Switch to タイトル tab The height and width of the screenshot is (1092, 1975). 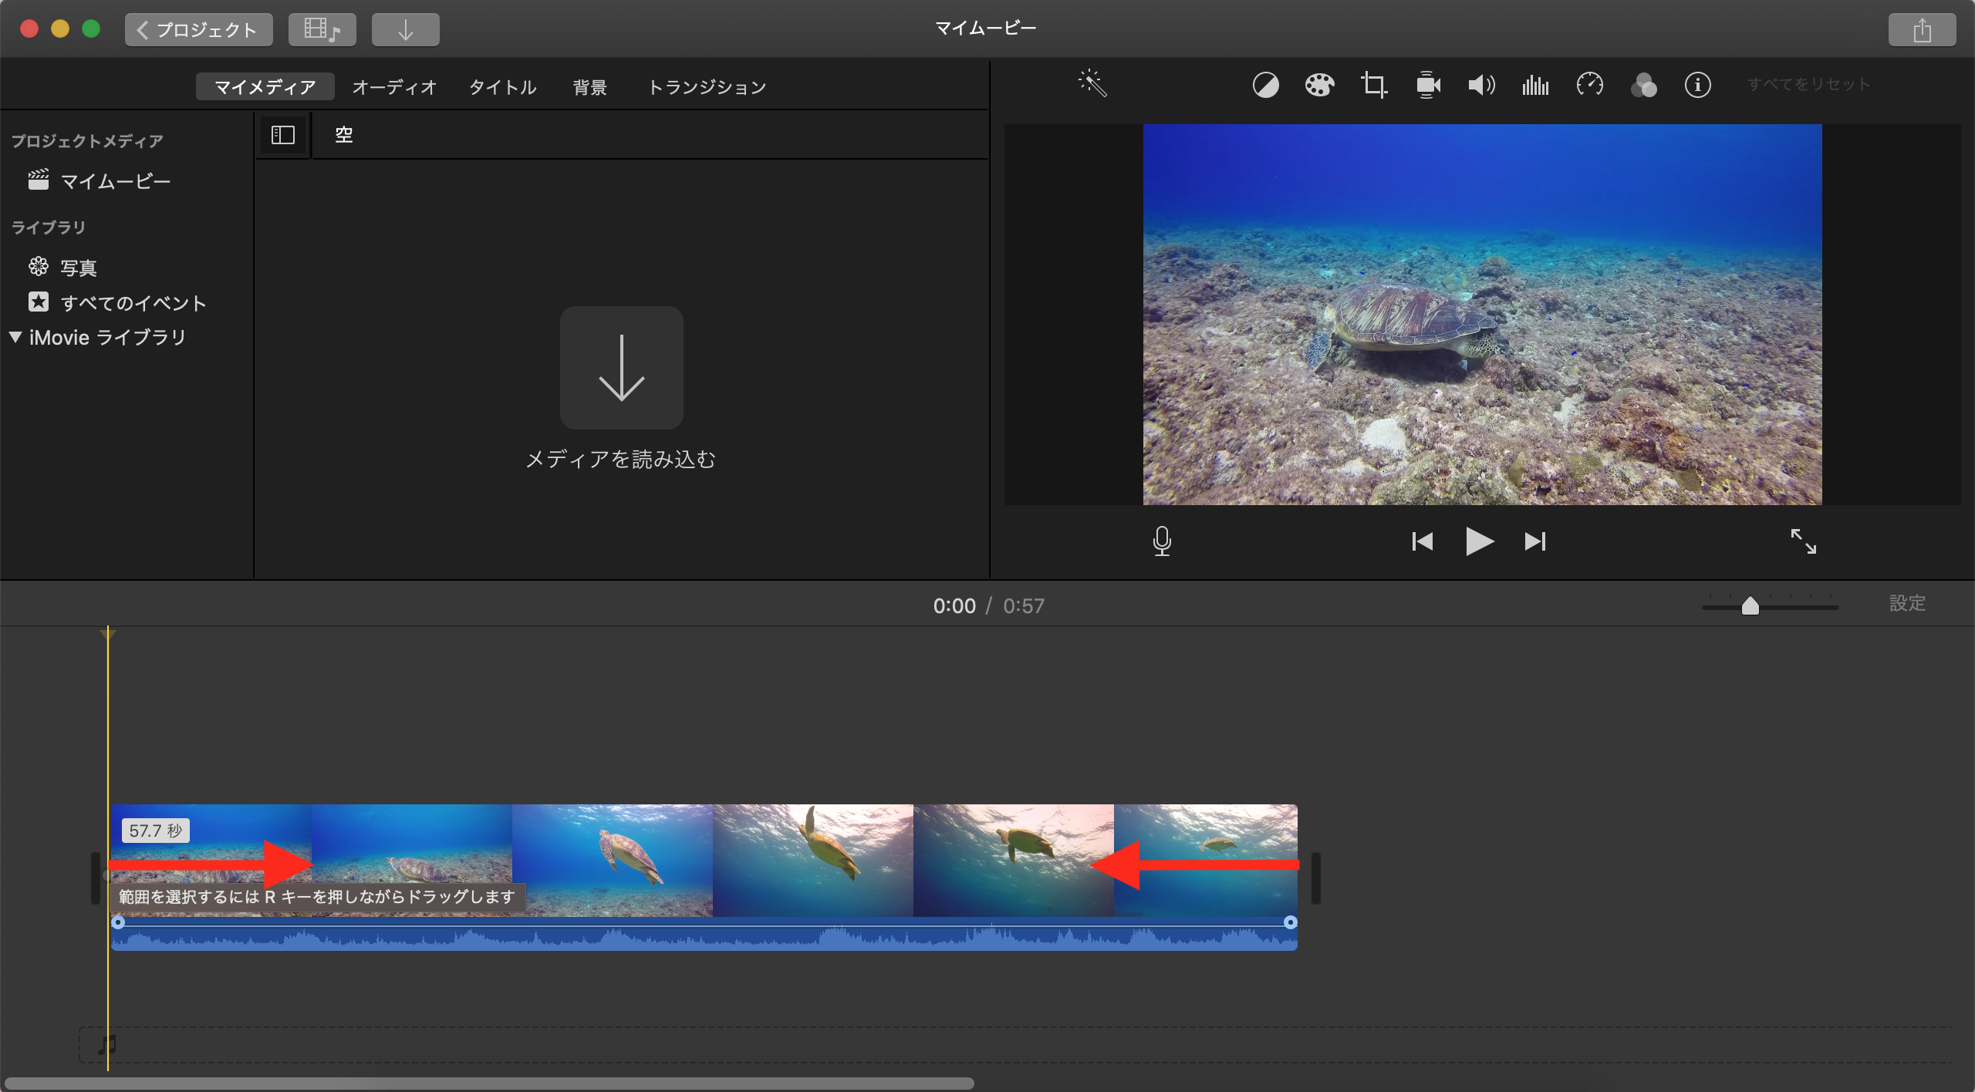503,87
